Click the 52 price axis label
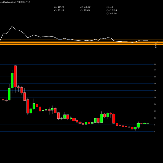This screenshot has width=163, height=163. click(155, 64)
